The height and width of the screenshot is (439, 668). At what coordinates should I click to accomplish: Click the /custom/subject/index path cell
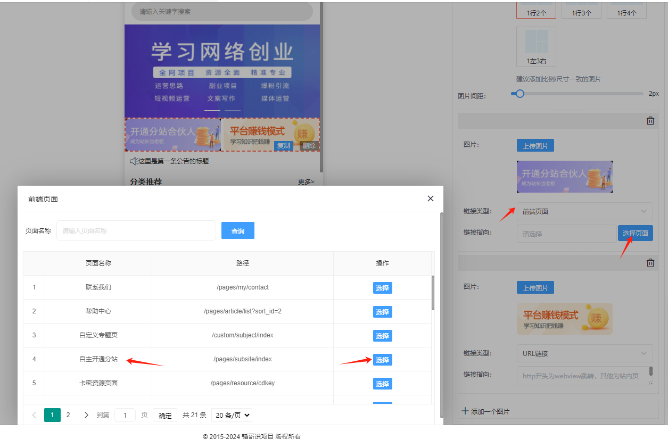tap(243, 335)
